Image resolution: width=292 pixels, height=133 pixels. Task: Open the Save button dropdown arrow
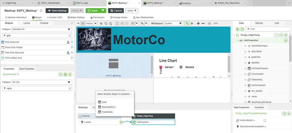103,10
